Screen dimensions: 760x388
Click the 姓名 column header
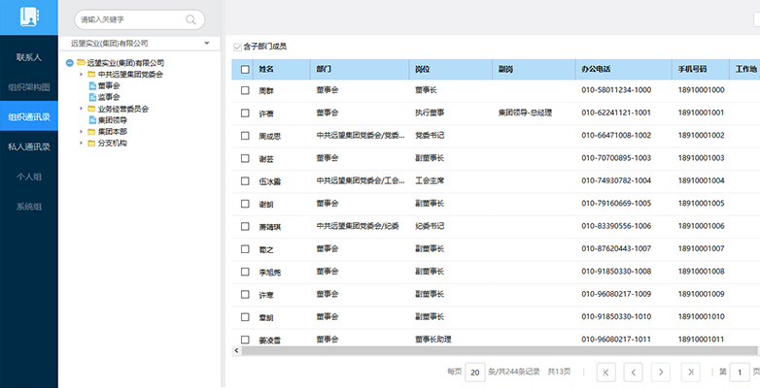tap(267, 70)
